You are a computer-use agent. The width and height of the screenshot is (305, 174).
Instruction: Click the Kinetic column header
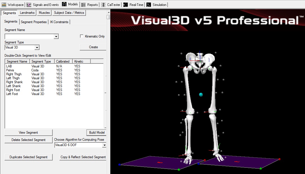click(x=81, y=61)
